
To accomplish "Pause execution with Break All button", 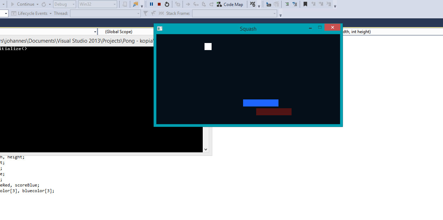I will click(151, 4).
